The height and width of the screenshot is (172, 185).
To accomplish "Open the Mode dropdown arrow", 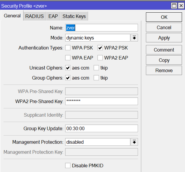I will [x=134, y=38].
